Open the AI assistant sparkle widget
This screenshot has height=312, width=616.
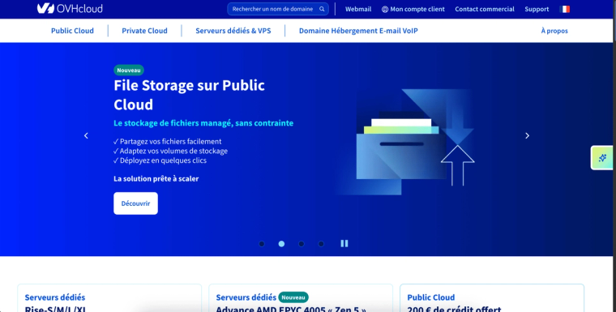pyautogui.click(x=602, y=157)
